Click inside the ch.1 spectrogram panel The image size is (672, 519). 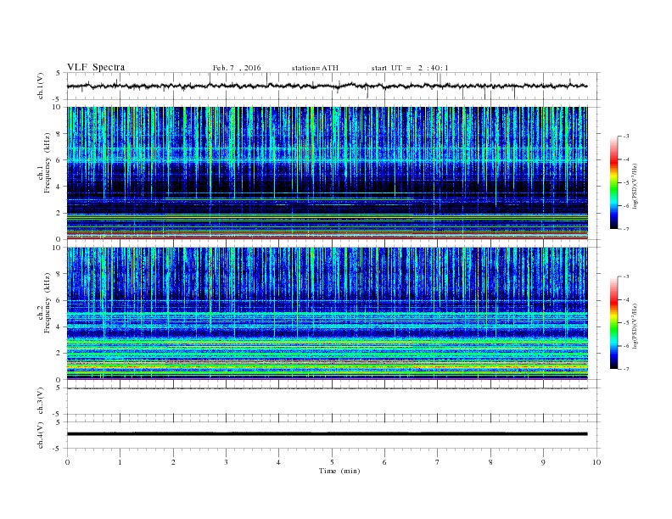pyautogui.click(x=328, y=173)
